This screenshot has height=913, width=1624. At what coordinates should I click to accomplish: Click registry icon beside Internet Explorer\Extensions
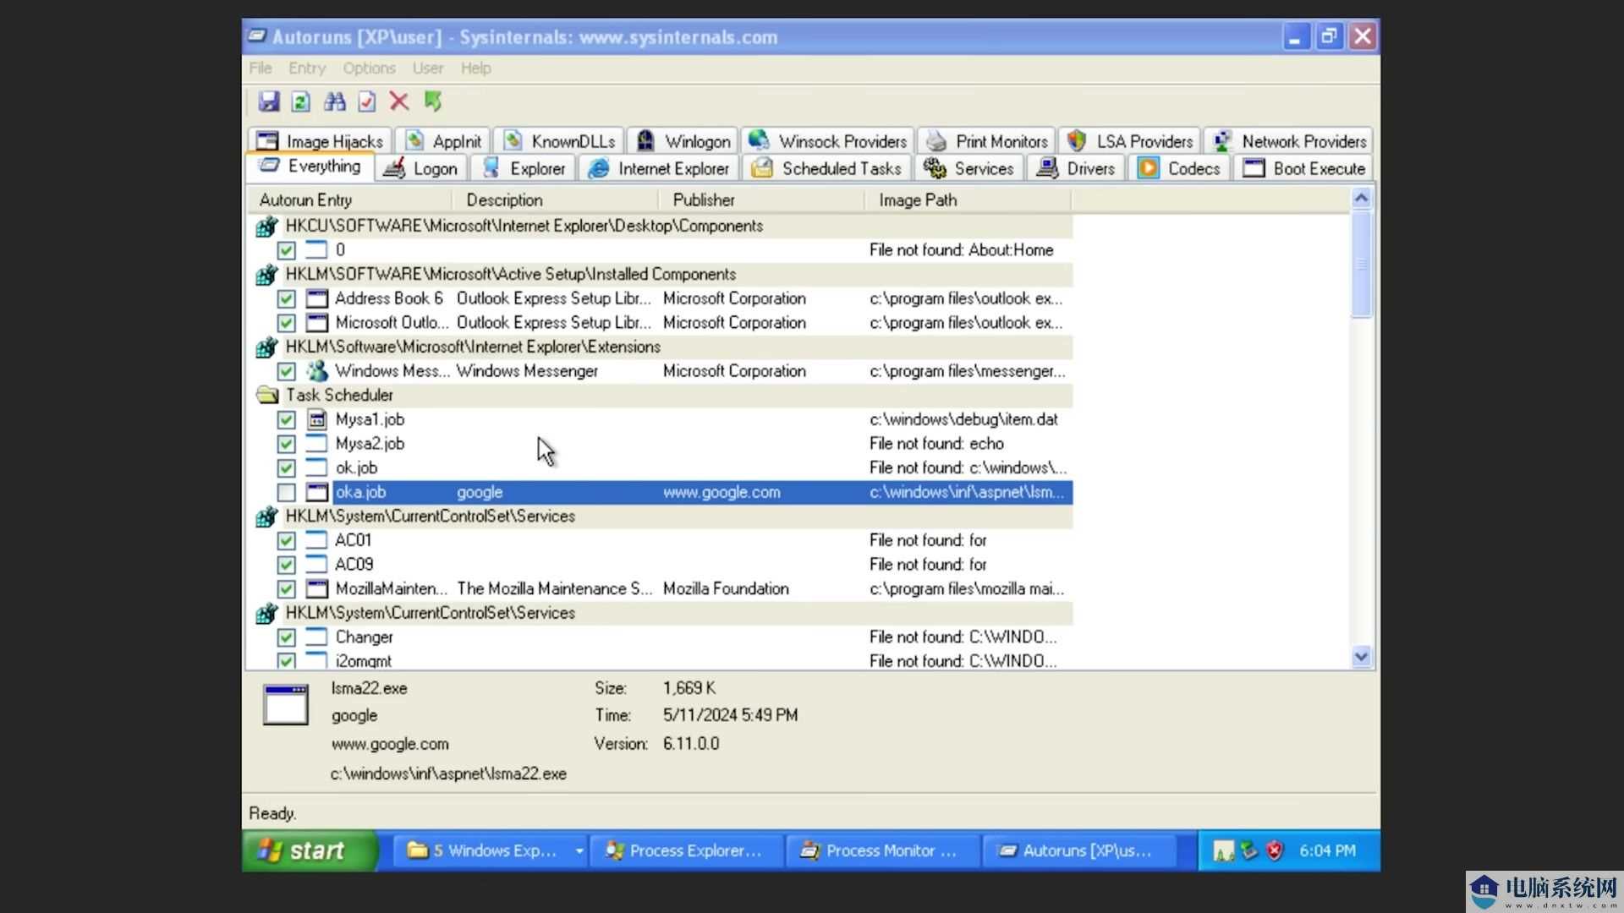(x=267, y=347)
